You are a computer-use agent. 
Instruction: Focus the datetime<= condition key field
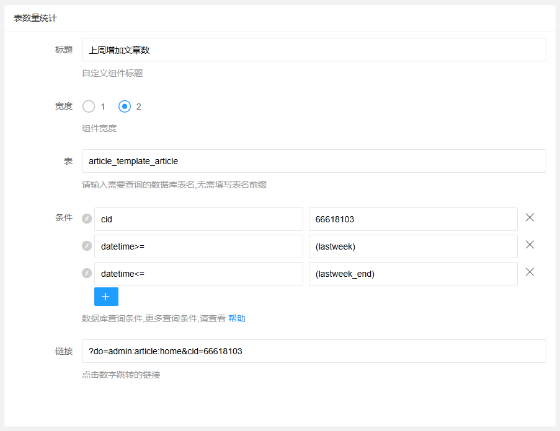(198, 274)
